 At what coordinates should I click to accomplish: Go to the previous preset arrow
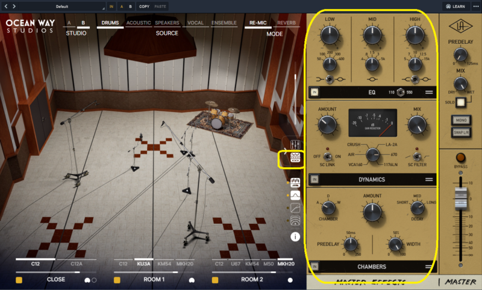6,6
